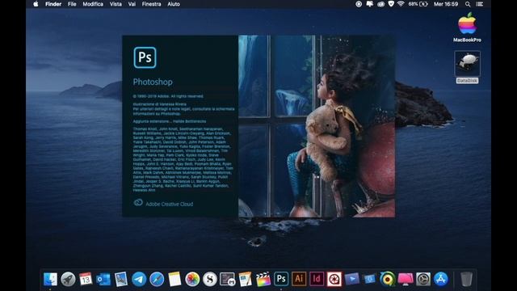The image size is (517, 291).
Task: Select MacBookPro drive on desktop
Action: tap(467, 27)
